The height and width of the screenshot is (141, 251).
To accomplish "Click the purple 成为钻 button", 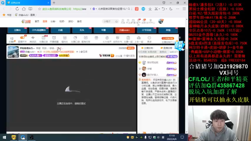I will 172,57.
